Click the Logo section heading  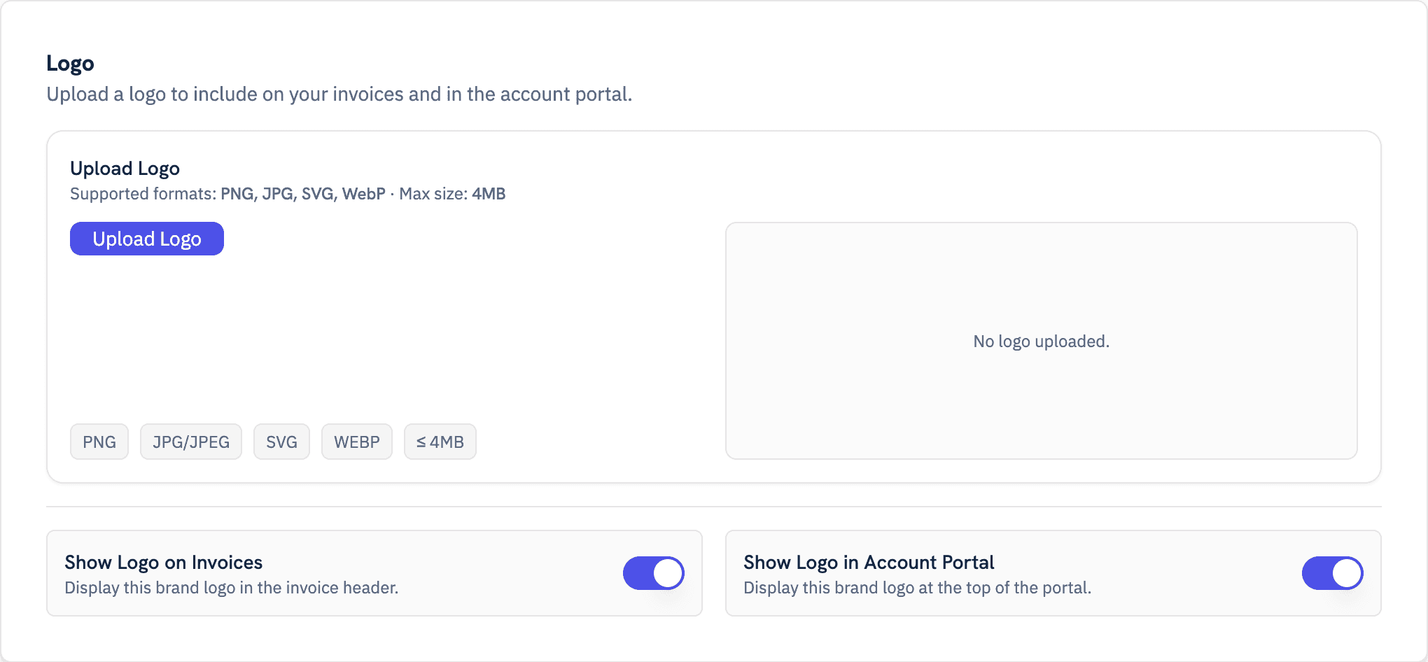pyautogui.click(x=70, y=63)
